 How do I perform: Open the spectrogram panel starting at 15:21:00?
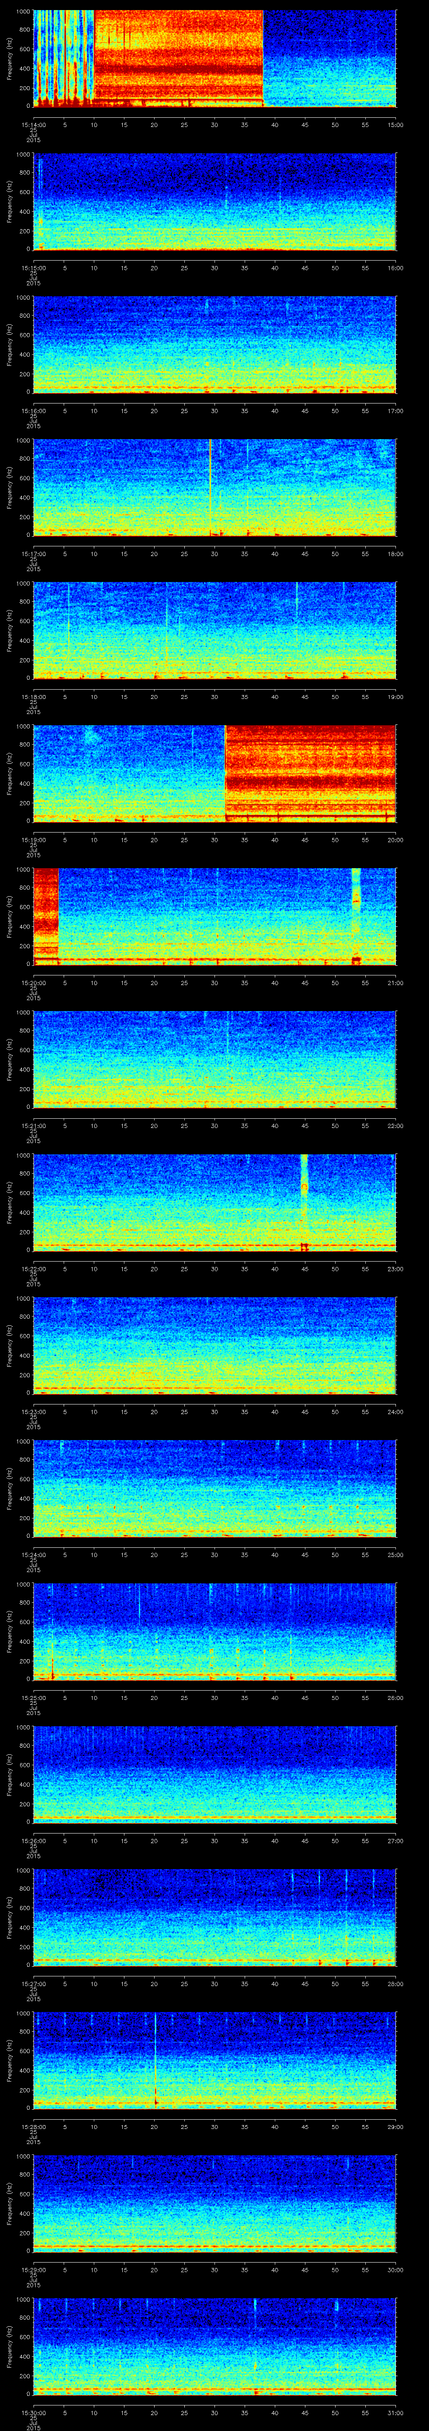(x=215, y=1059)
